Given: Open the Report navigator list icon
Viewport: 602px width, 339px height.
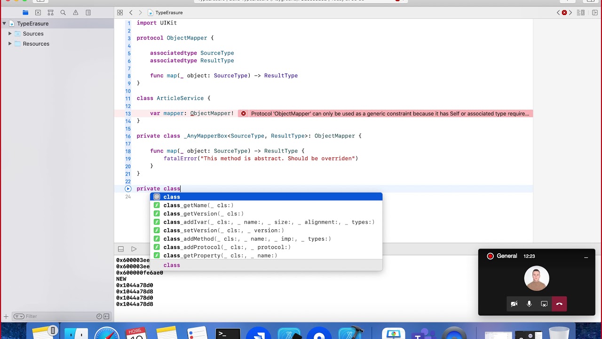Looking at the screenshot, I should pos(88,13).
